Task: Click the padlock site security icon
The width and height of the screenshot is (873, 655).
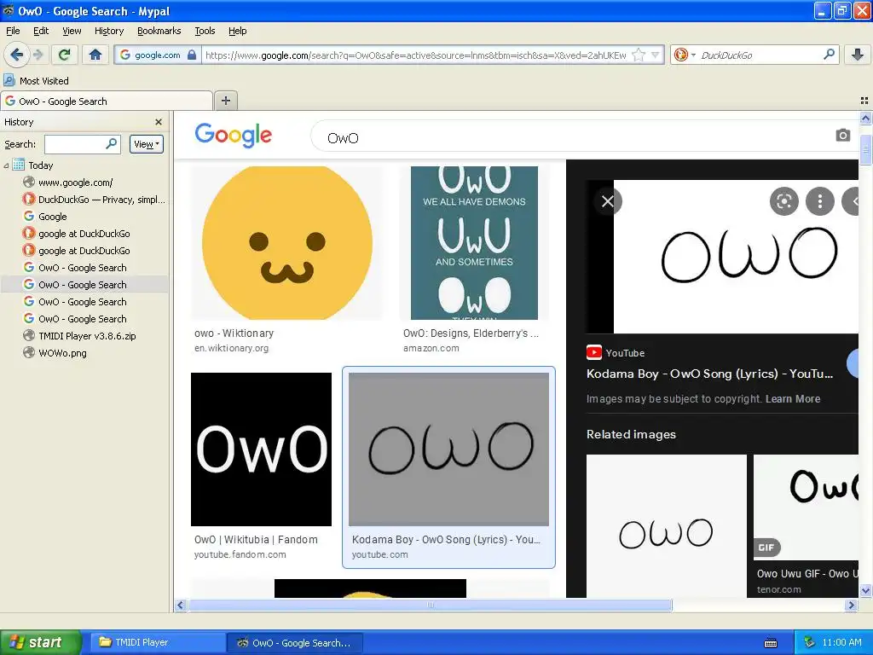Action: pyautogui.click(x=192, y=55)
